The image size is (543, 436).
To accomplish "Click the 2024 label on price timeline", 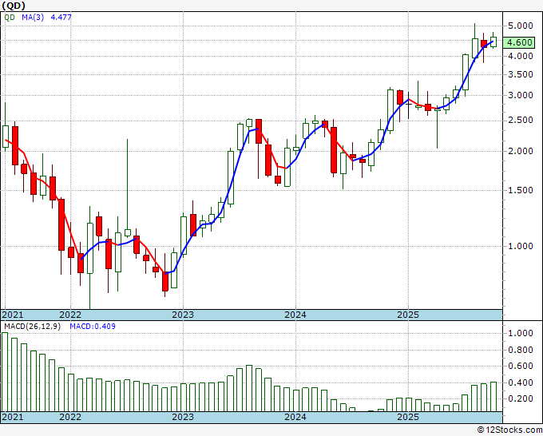I will 295,315.
